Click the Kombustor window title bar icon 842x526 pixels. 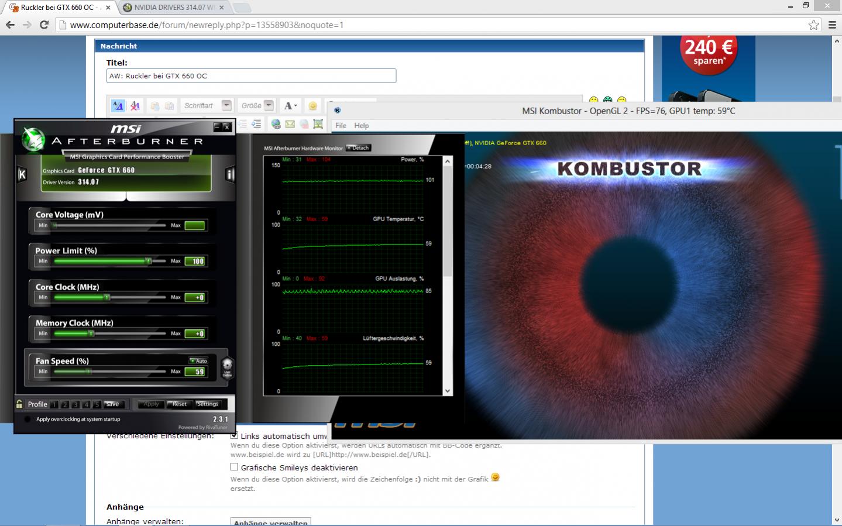coord(337,110)
